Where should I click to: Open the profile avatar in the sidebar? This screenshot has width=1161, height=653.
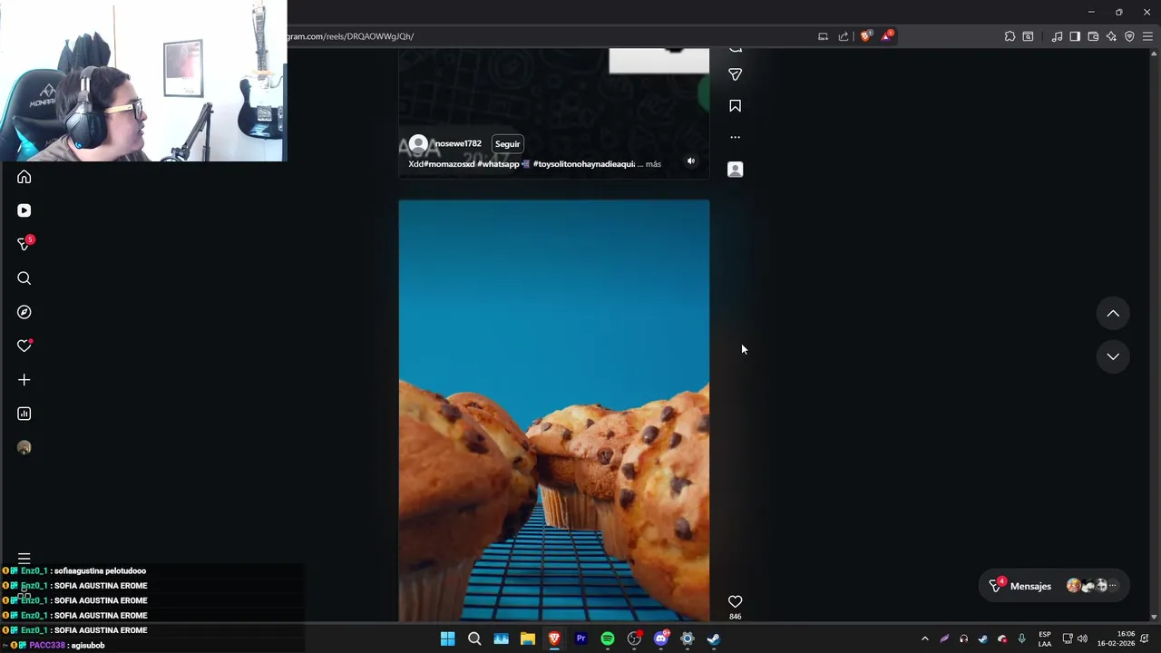coord(24,447)
